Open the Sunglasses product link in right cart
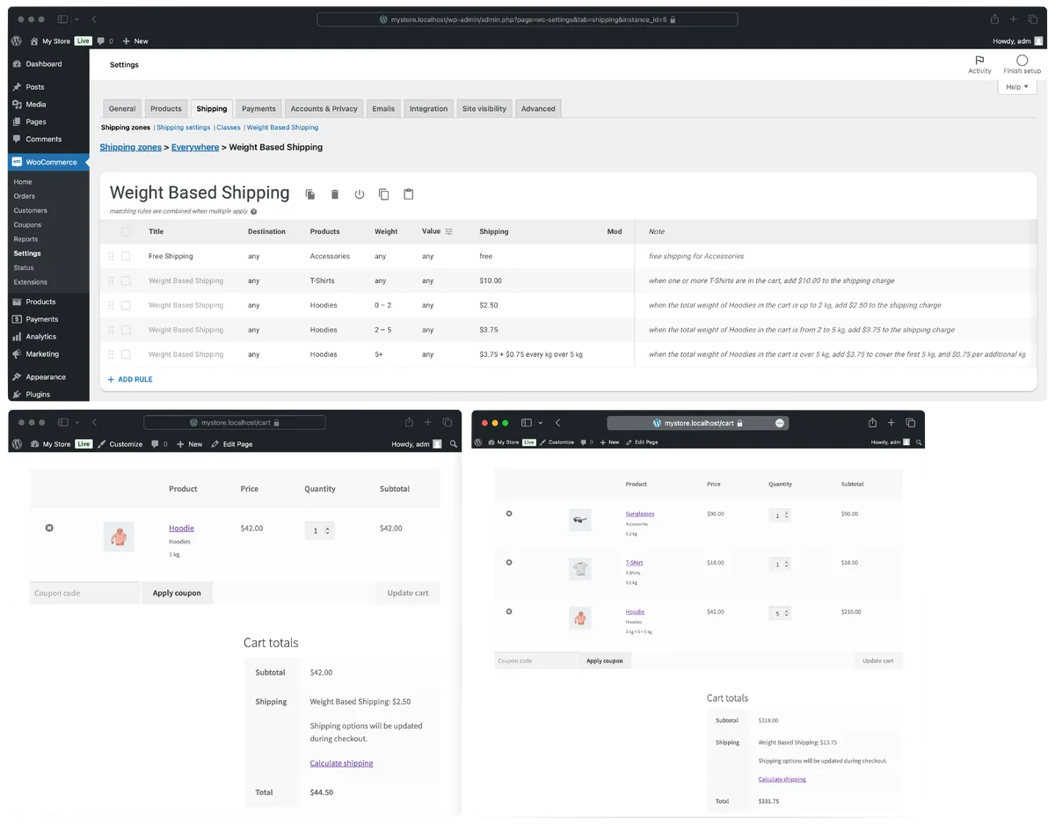 640,514
